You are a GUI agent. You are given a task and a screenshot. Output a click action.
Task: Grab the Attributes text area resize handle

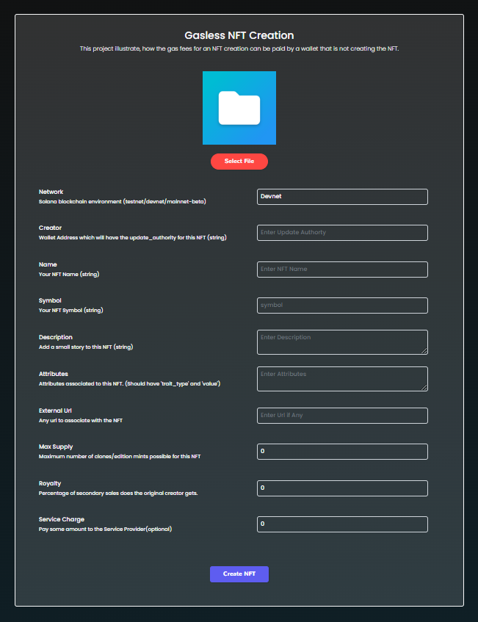(424, 387)
